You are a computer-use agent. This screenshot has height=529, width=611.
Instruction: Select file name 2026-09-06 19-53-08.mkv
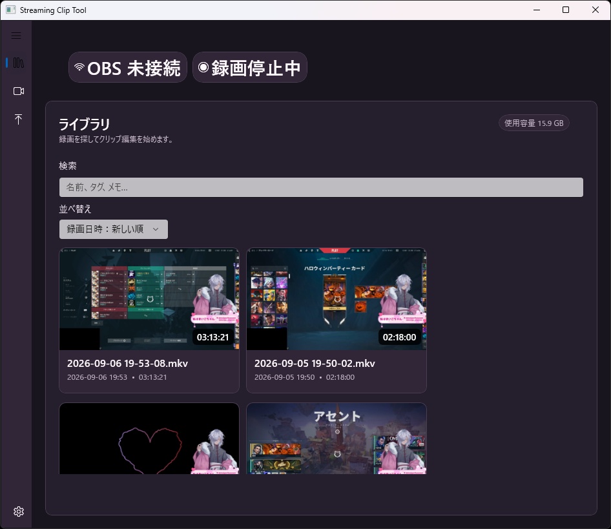pyautogui.click(x=127, y=363)
